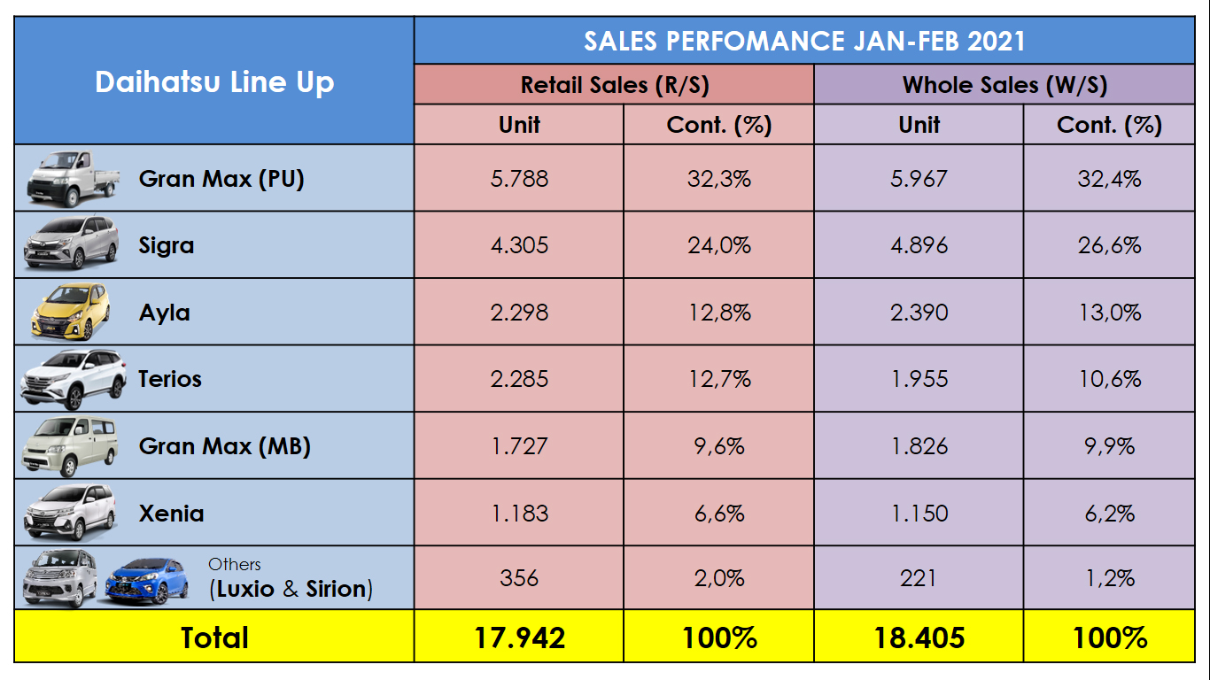This screenshot has height=680, width=1210.
Task: Click the Gran Max minibus image
Action: (70, 444)
